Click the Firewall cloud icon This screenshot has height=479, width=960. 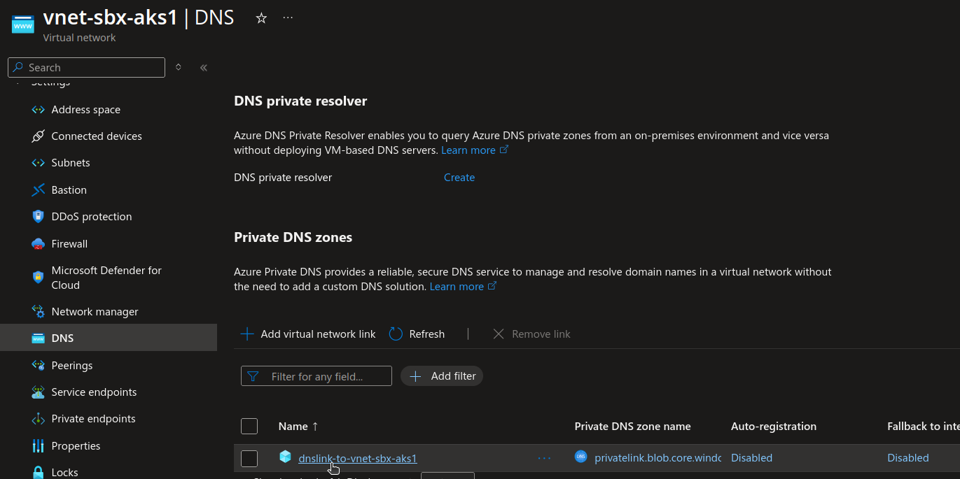tap(39, 244)
